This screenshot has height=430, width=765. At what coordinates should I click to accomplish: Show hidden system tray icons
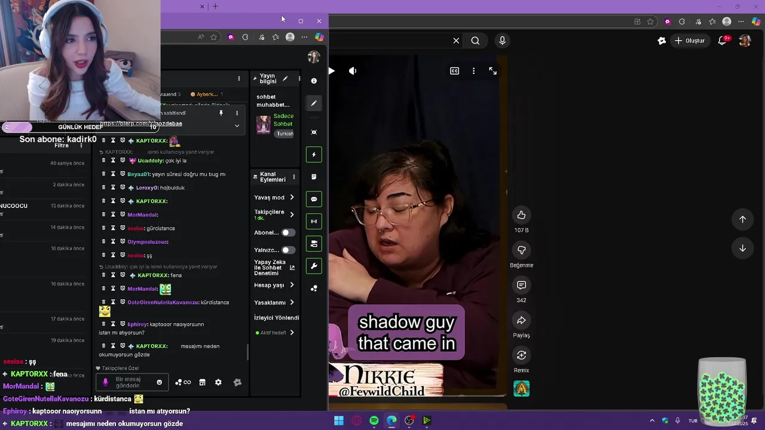coord(652,420)
